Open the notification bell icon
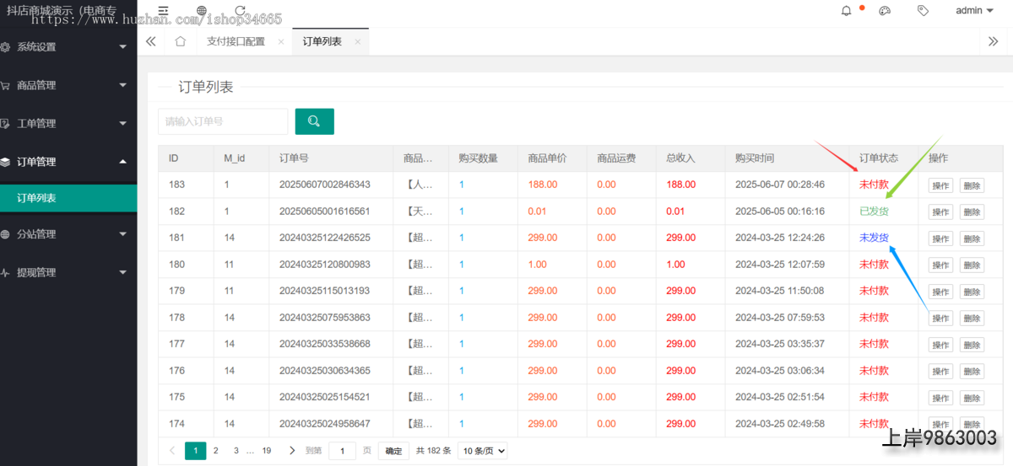 click(847, 11)
